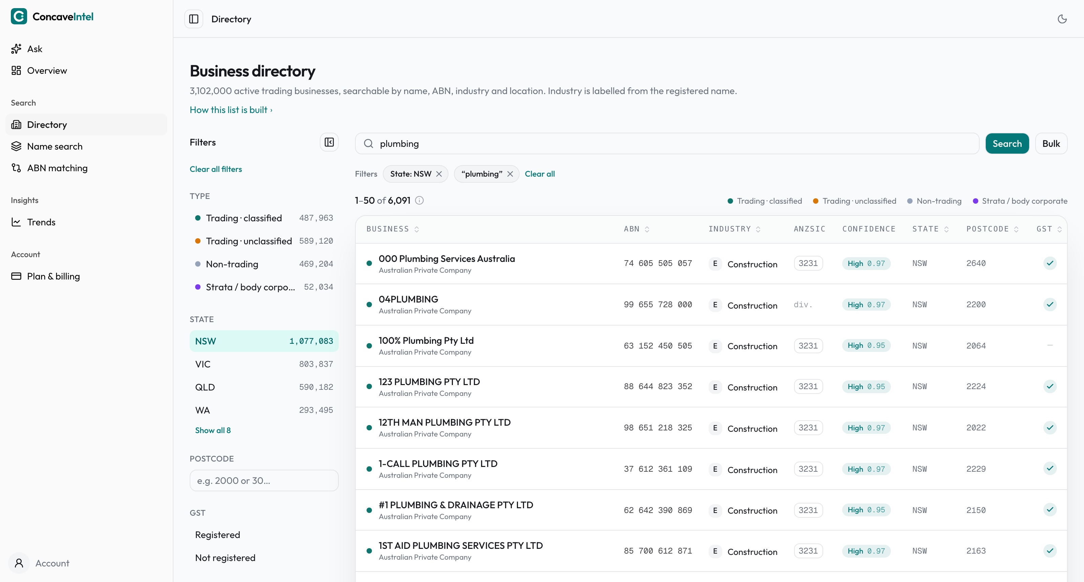Filter by Trading · classified type
This screenshot has height=582, width=1084.
[x=264, y=218]
